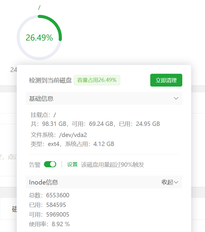Click the Inode 总数 6553600 line
The width and height of the screenshot is (205, 232).
point(49,195)
